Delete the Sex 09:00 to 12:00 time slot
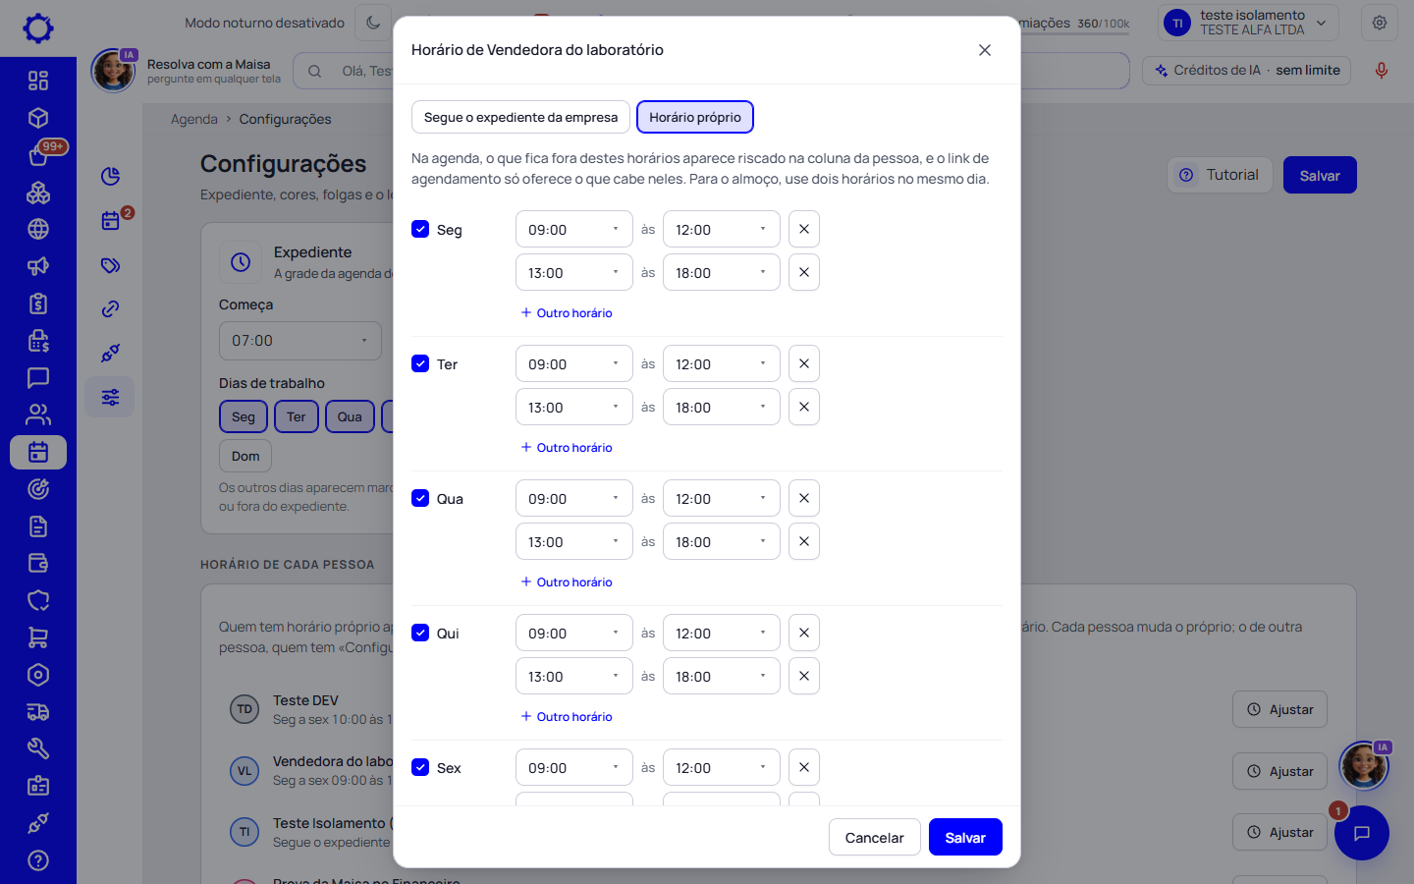1414x884 pixels. [x=804, y=767]
